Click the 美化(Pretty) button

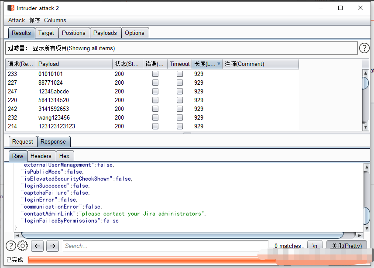pos(347,246)
